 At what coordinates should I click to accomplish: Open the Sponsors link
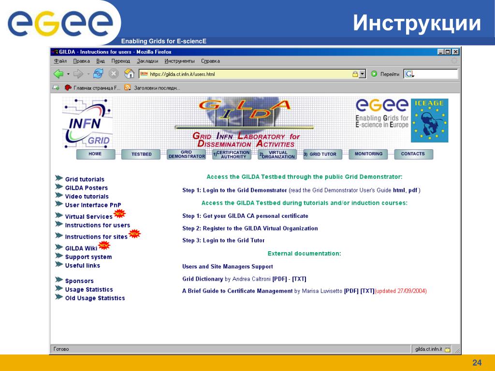[x=79, y=281]
